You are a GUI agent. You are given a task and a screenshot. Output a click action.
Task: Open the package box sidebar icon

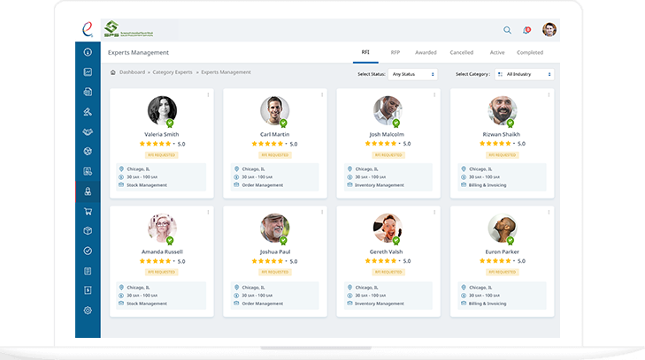(x=88, y=231)
